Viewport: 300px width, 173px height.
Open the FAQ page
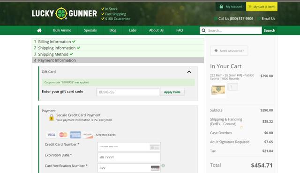(x=180, y=30)
